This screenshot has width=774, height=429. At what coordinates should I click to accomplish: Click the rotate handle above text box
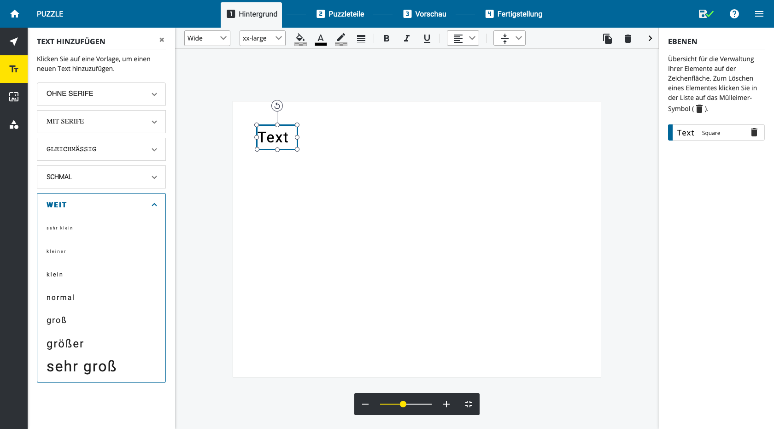(x=277, y=106)
